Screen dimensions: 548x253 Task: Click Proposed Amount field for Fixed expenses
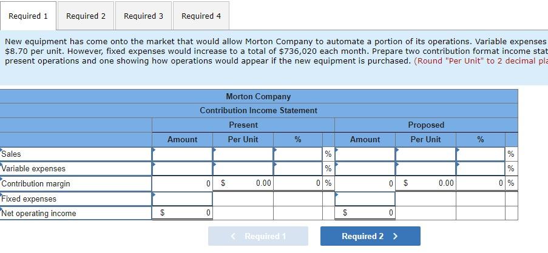tap(365, 199)
